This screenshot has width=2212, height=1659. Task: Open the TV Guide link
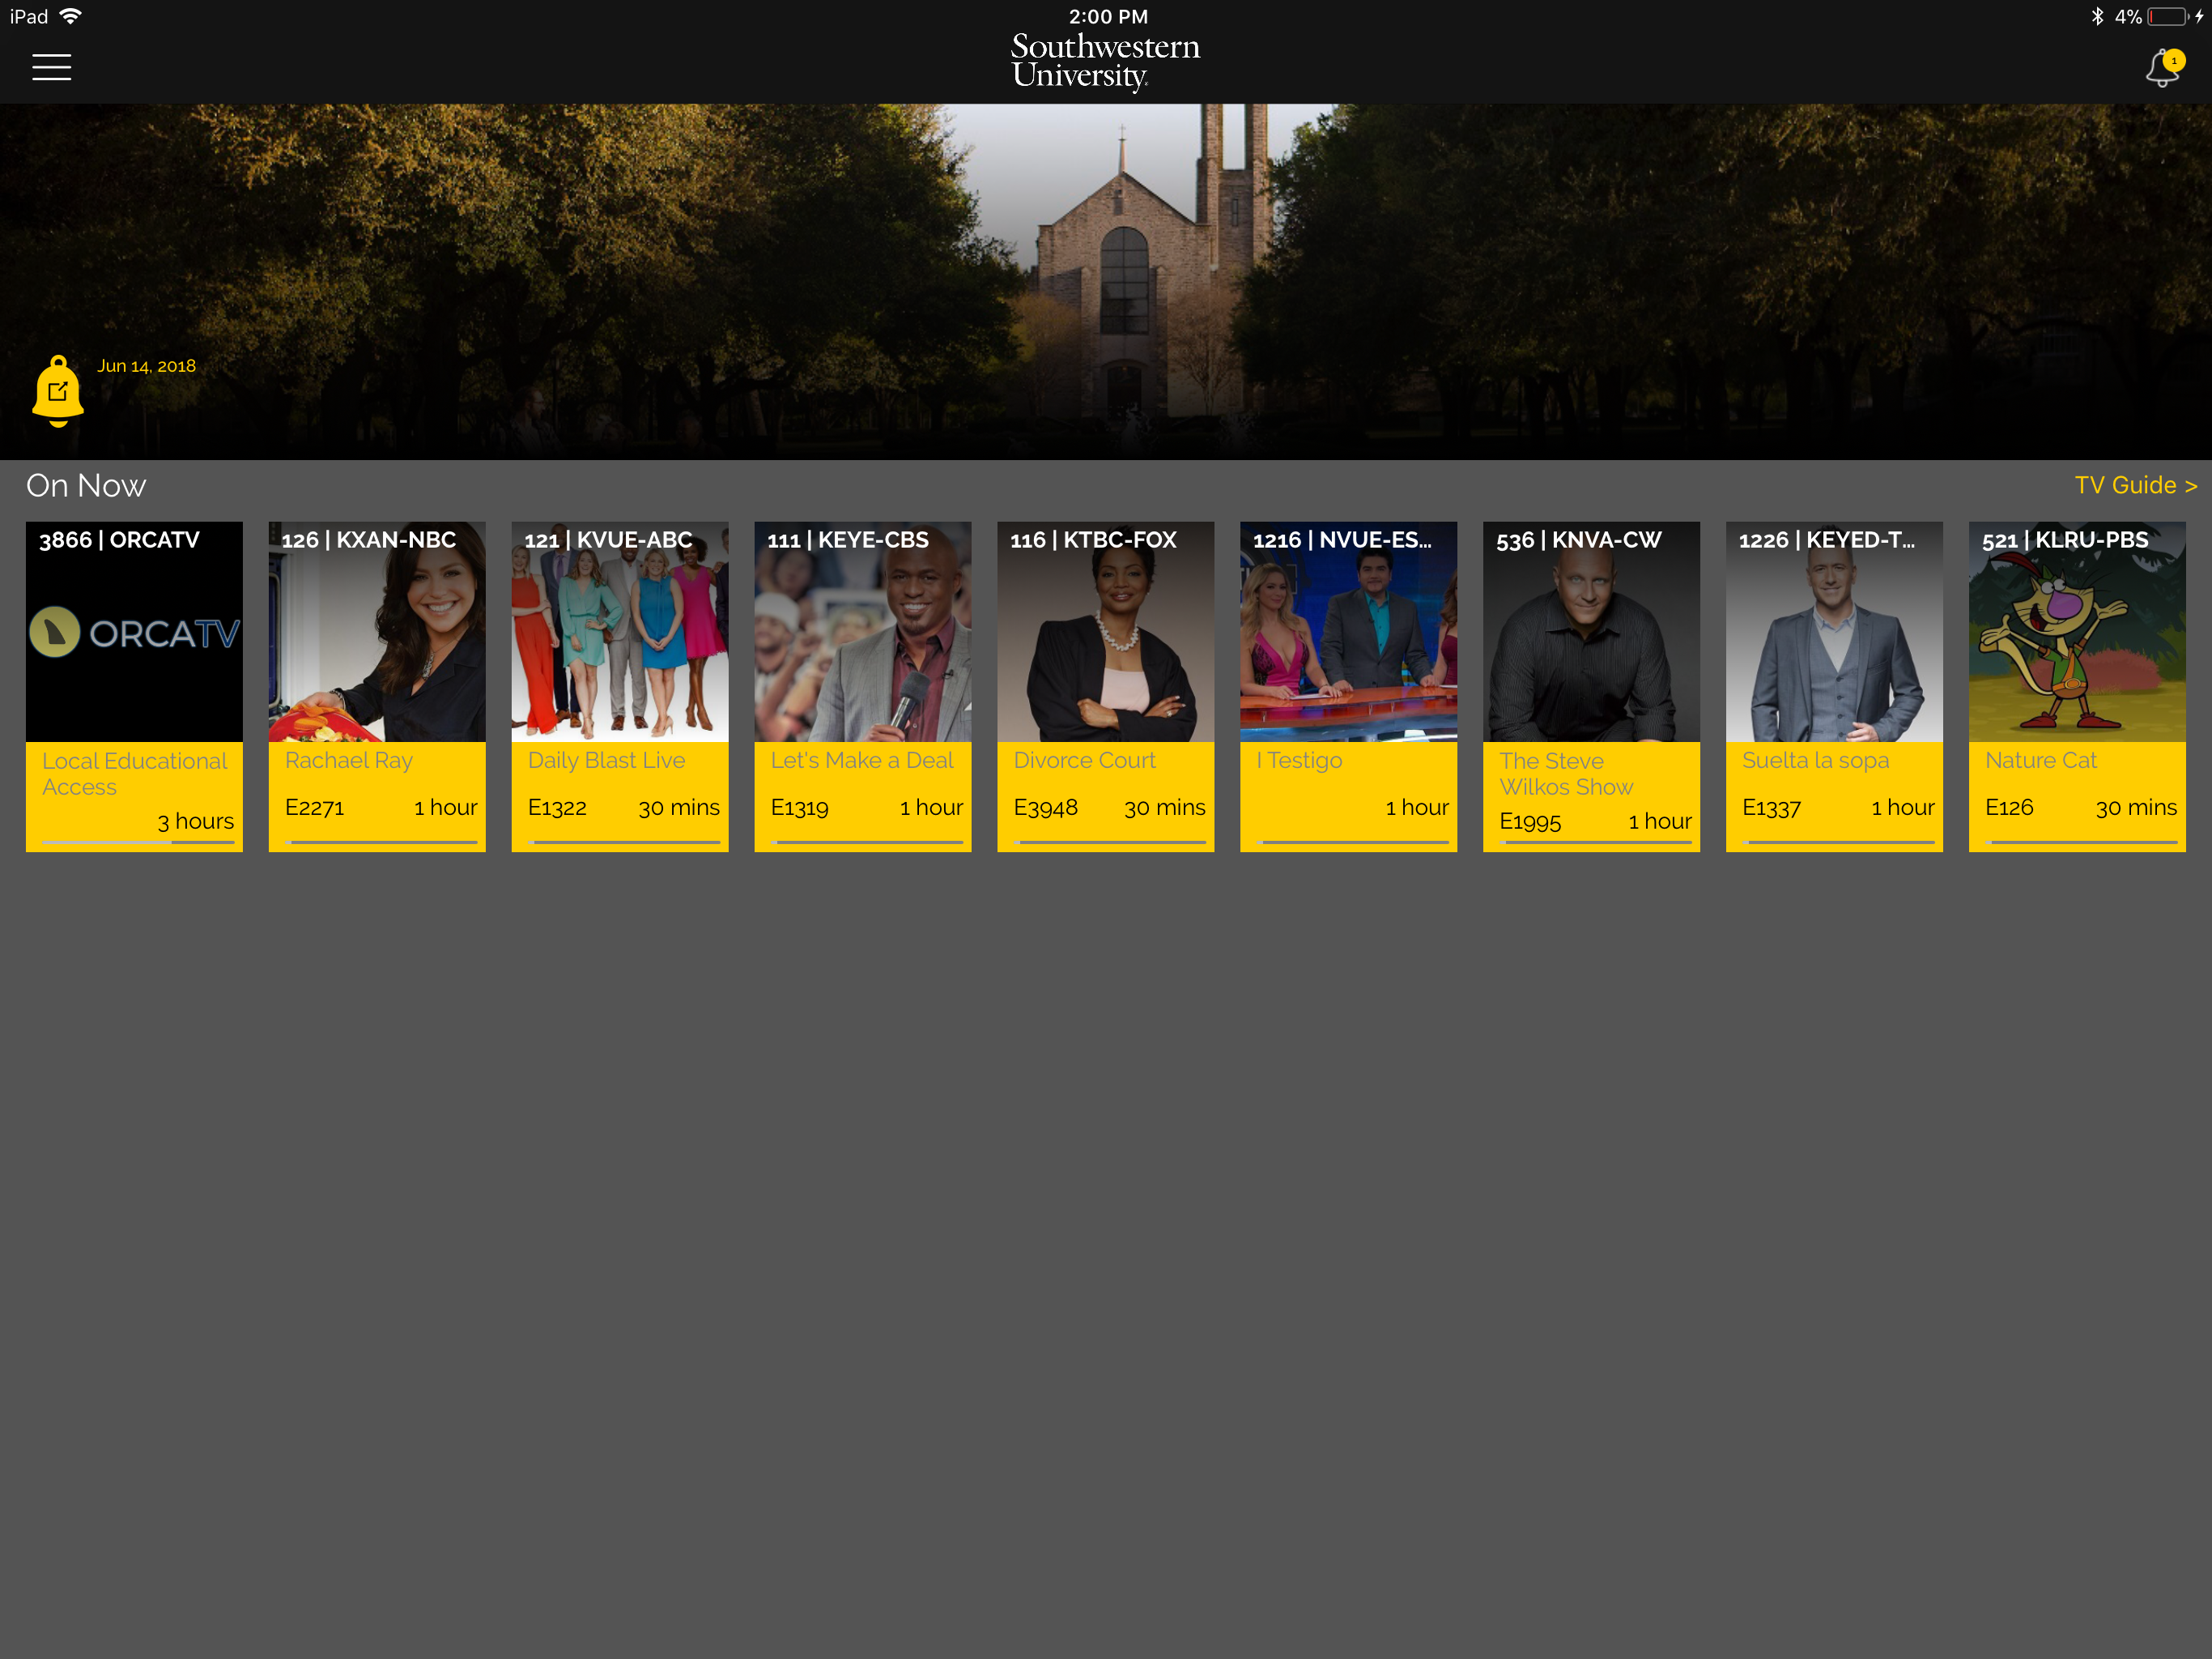(2135, 485)
